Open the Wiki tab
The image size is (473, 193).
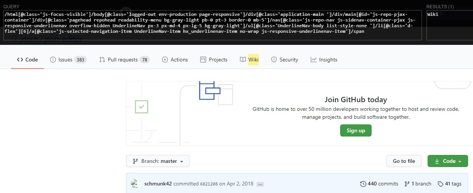(249, 60)
